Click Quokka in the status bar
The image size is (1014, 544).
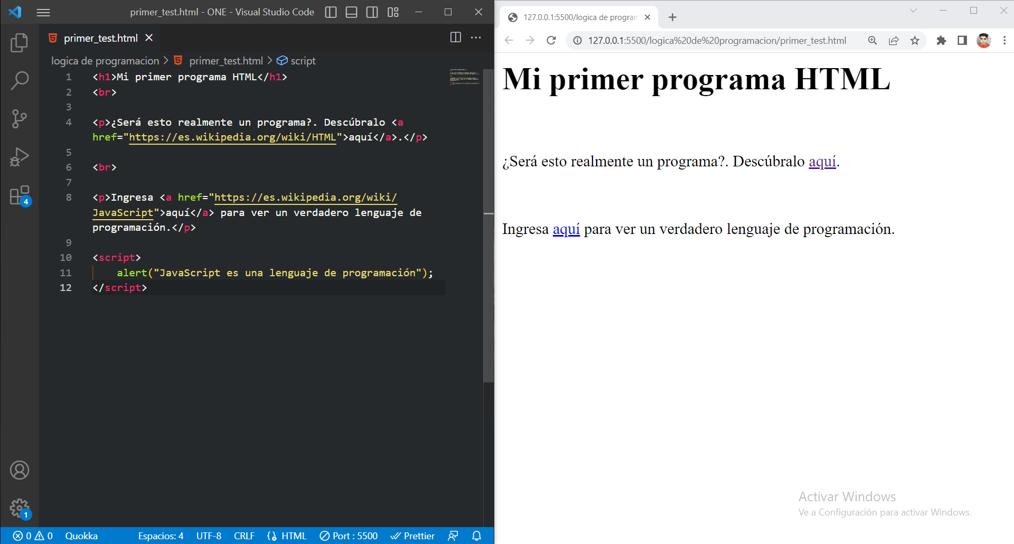point(81,536)
